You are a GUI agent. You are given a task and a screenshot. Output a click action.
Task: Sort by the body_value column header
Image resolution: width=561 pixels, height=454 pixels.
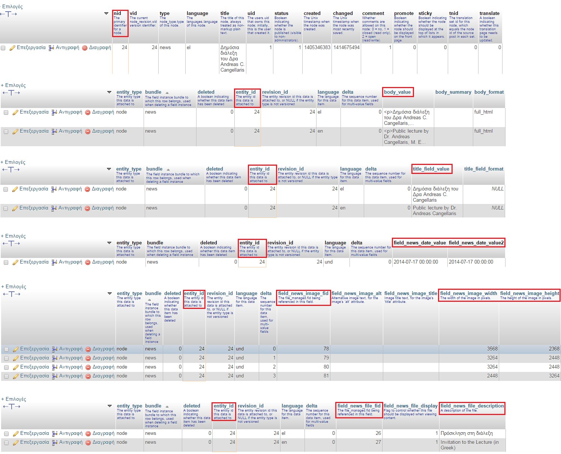397,92
